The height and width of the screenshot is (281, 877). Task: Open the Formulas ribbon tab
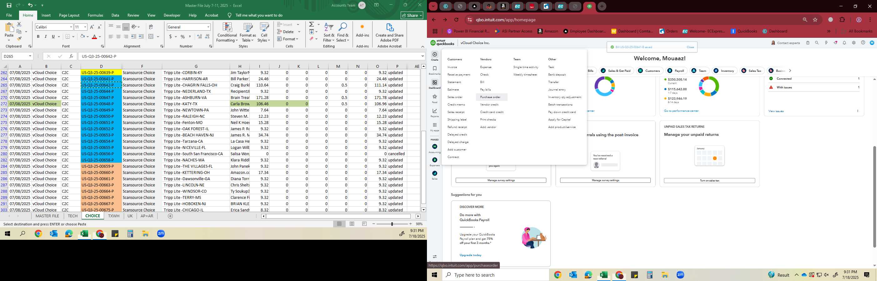[95, 15]
